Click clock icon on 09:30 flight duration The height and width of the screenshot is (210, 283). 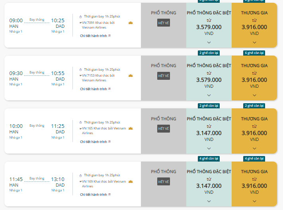click(x=80, y=69)
